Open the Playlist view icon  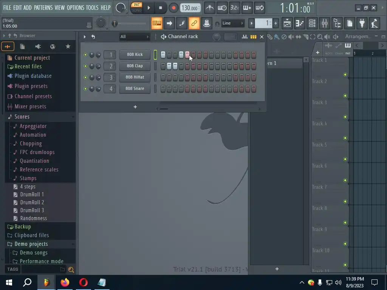(x=287, y=23)
